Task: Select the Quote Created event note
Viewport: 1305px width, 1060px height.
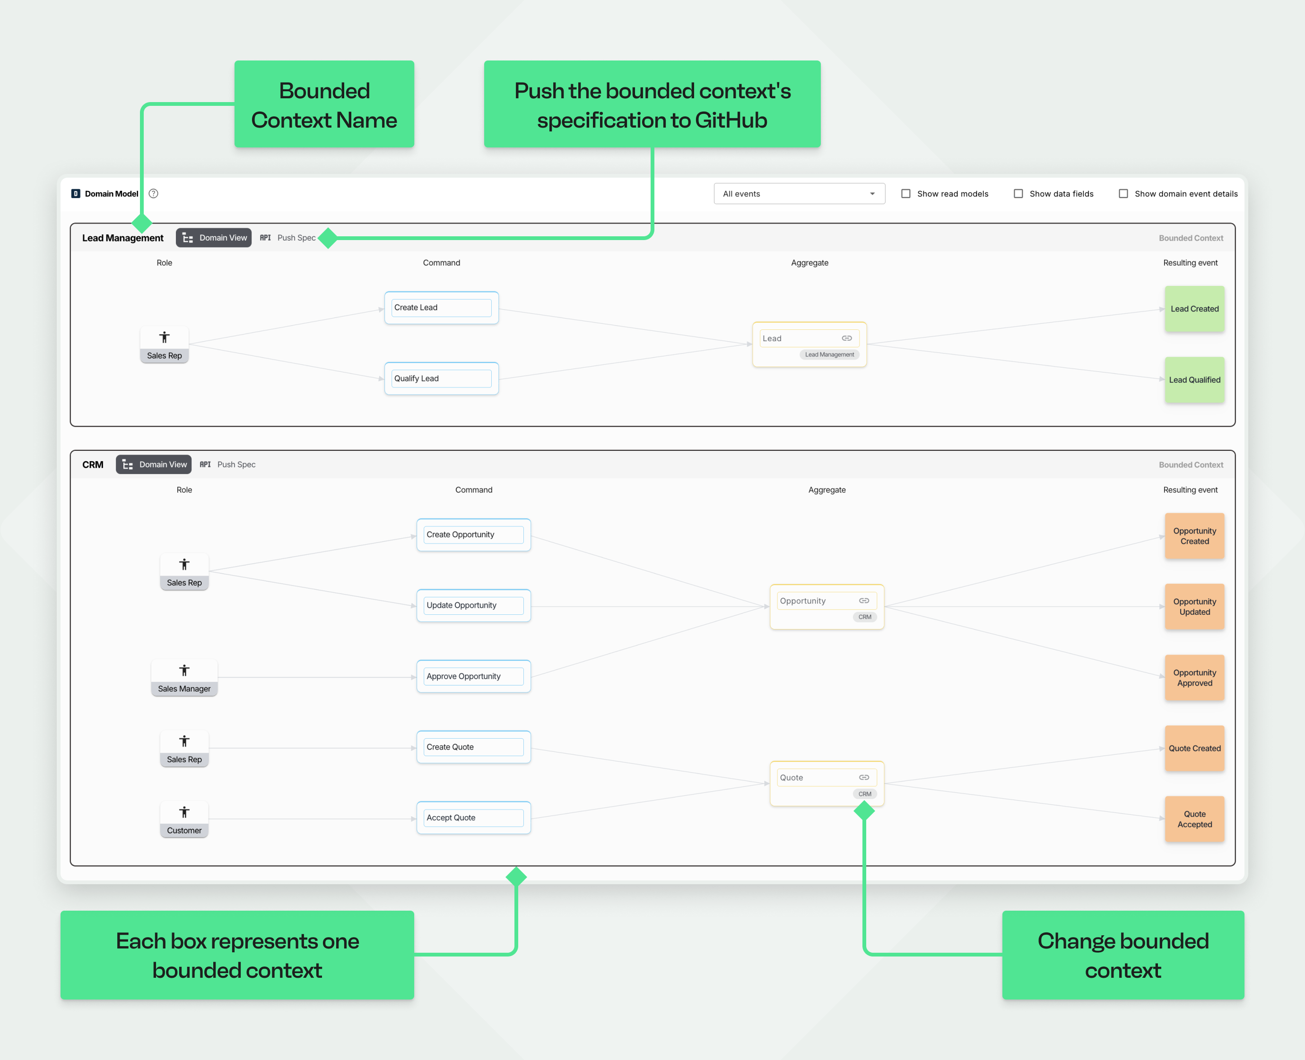Action: point(1194,749)
